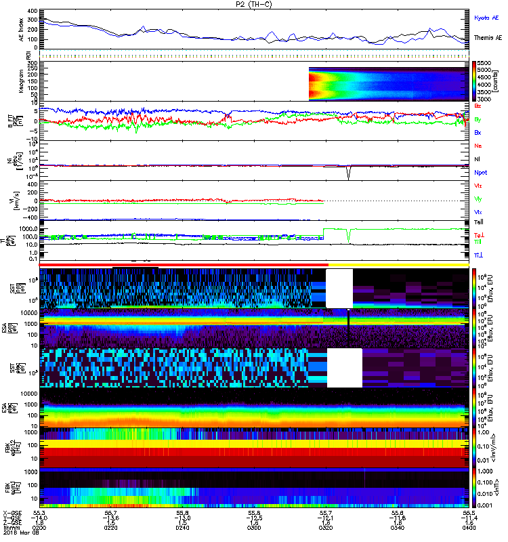Viewport: 508px width, 542px height.
Task: Click the Y-GSE value -14.0
Action: (x=39, y=518)
